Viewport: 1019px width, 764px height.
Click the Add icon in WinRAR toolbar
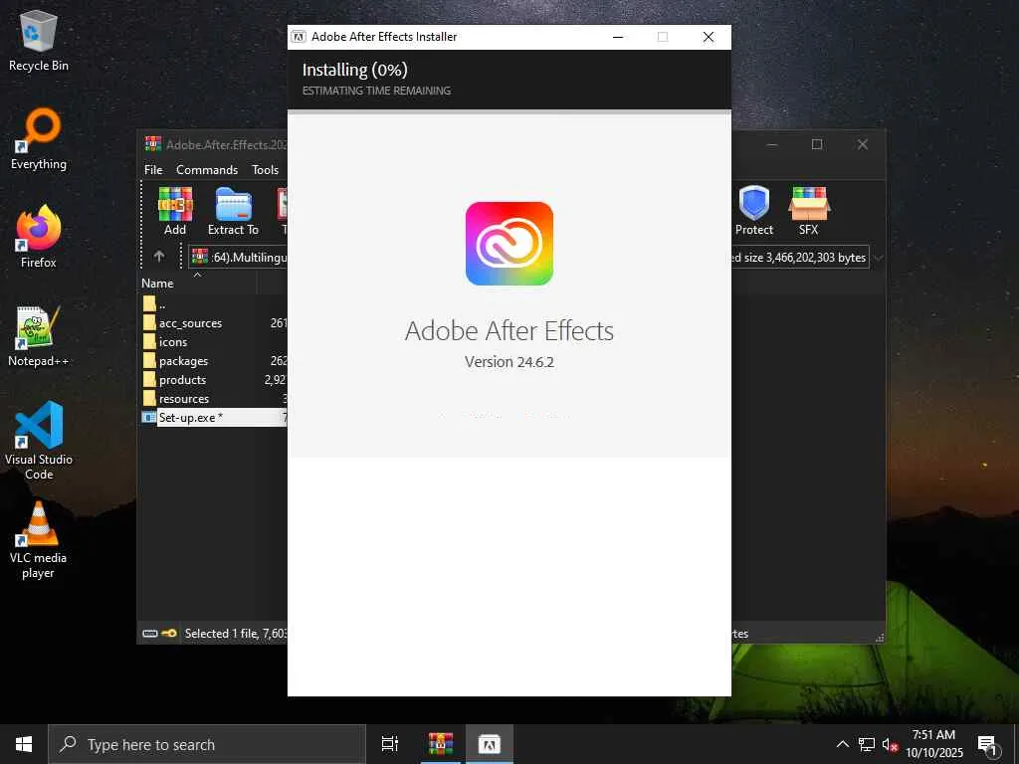(x=175, y=211)
